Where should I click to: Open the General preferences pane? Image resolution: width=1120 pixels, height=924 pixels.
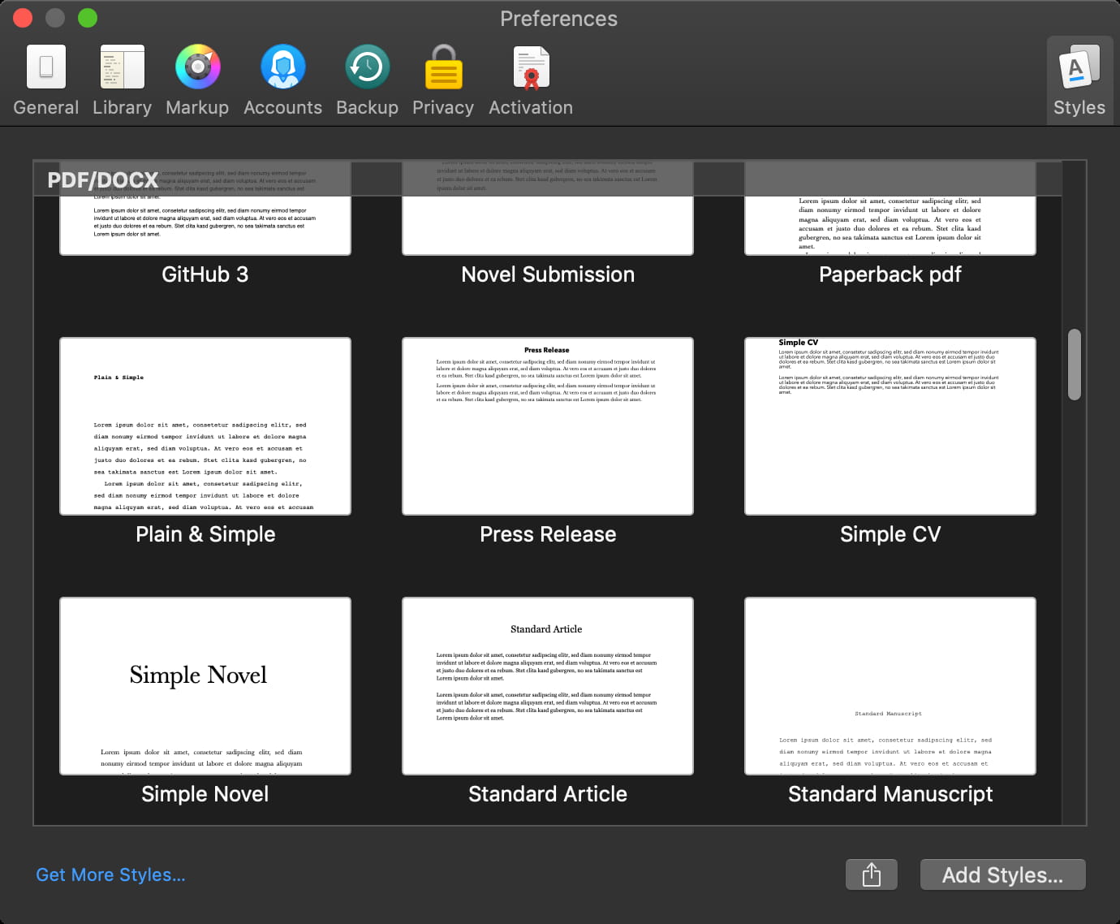[x=46, y=81]
